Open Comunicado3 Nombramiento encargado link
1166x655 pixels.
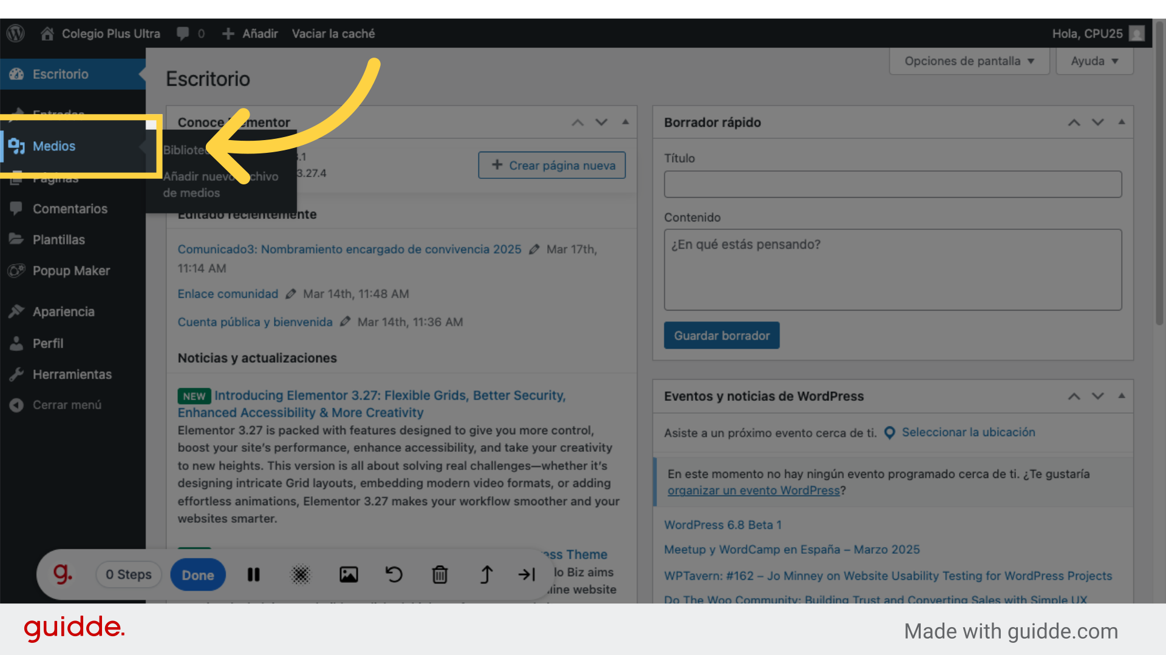tap(349, 249)
